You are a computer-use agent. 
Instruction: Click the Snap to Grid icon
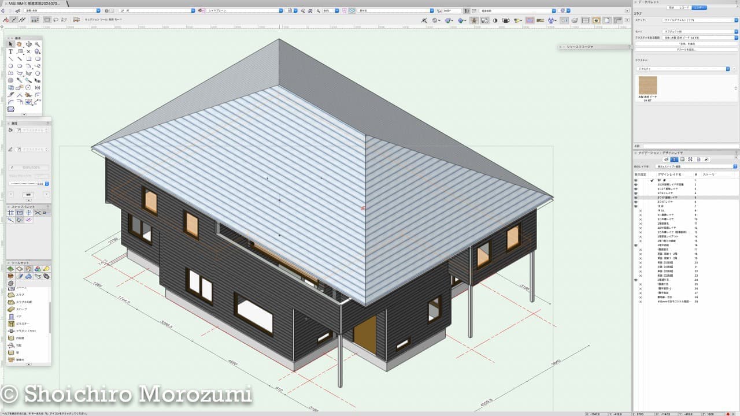[x=10, y=213]
